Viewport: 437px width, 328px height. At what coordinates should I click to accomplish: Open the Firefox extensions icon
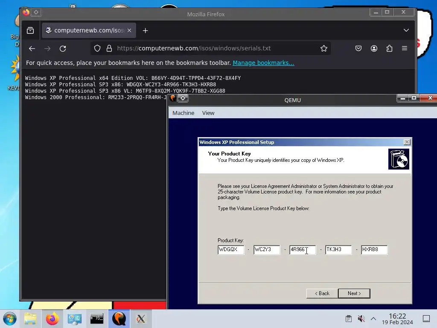(389, 48)
